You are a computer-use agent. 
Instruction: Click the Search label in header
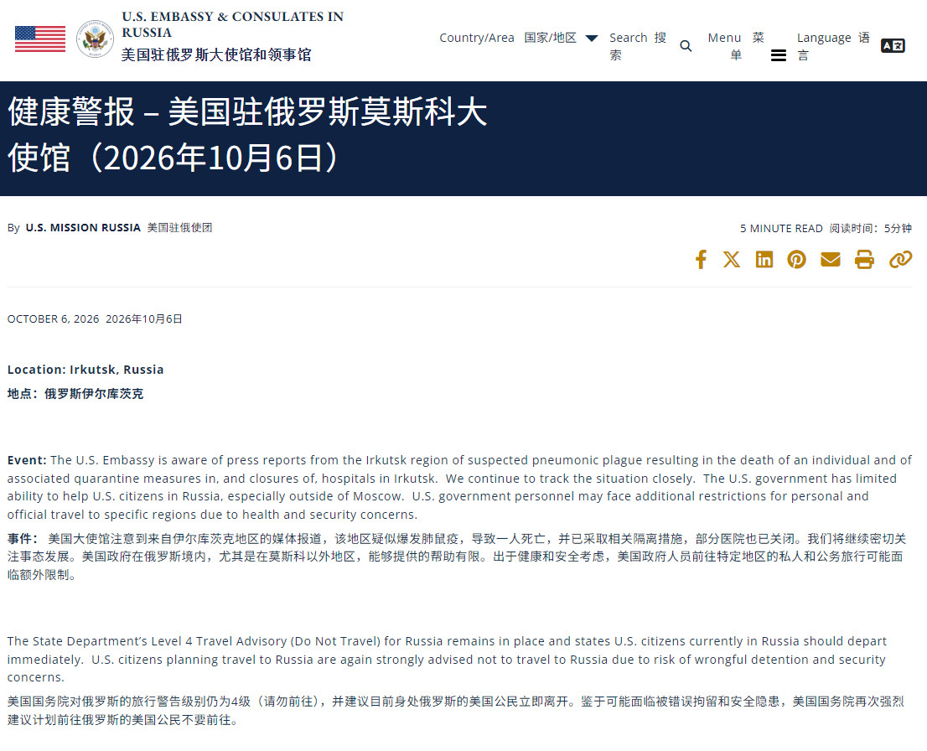[x=638, y=46]
